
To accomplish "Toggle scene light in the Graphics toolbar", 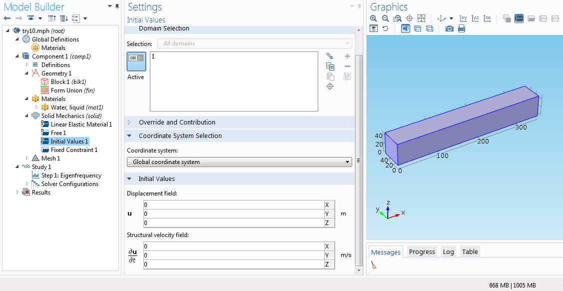I will (x=405, y=29).
